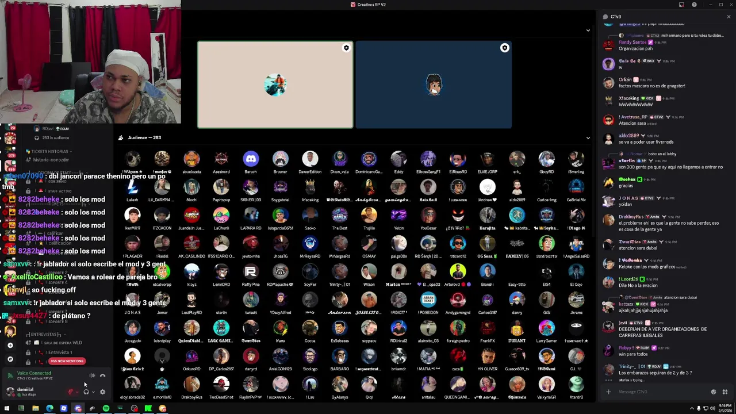Open Eddy's audience avatar
The height and width of the screenshot is (414, 736).
398,159
